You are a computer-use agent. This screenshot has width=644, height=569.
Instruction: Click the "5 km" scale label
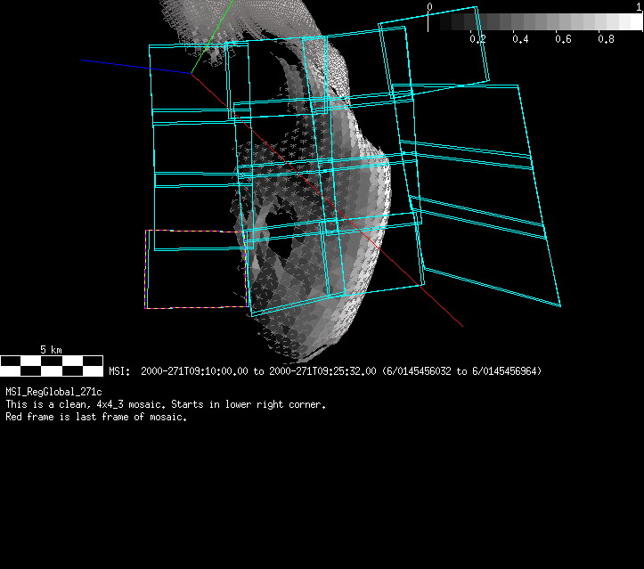pyautogui.click(x=51, y=349)
